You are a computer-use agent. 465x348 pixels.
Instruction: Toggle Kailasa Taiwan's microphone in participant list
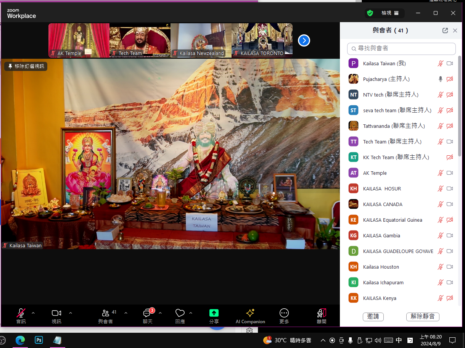click(x=440, y=63)
